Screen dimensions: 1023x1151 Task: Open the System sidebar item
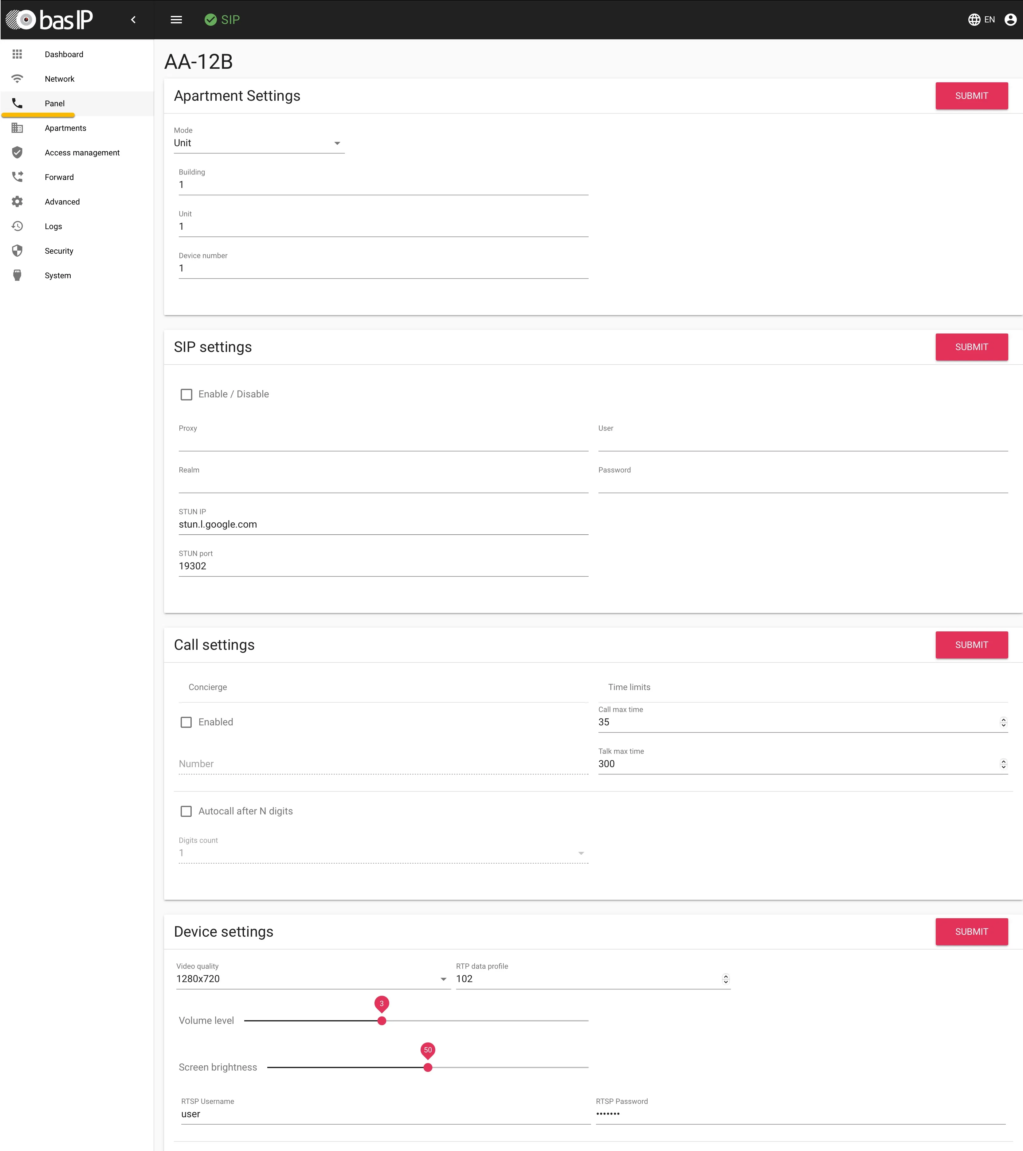76,275
